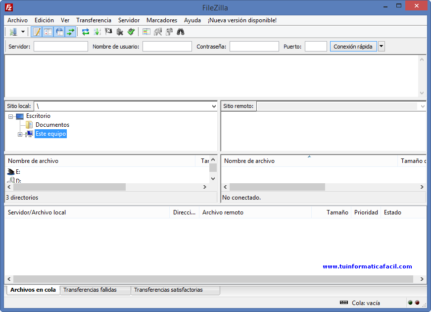Click local list horizontal scrollbar thumb

click(70, 187)
